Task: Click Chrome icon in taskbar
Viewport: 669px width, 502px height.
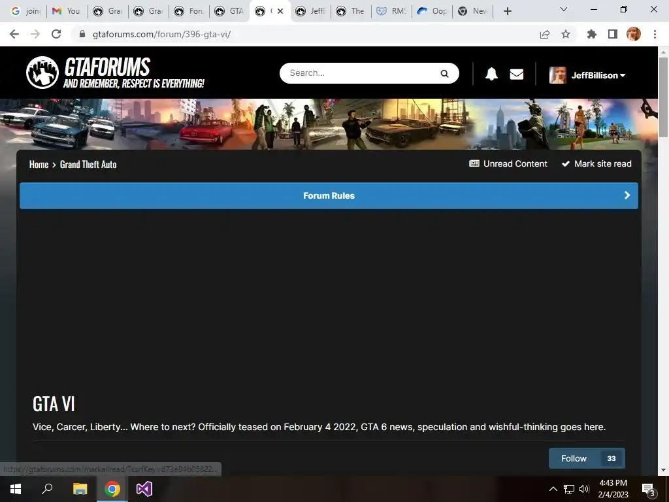Action: 112,489
